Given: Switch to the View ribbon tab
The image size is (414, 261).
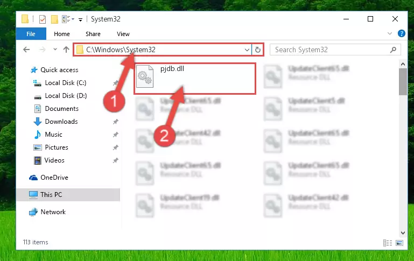Looking at the screenshot, I should coord(123,34).
